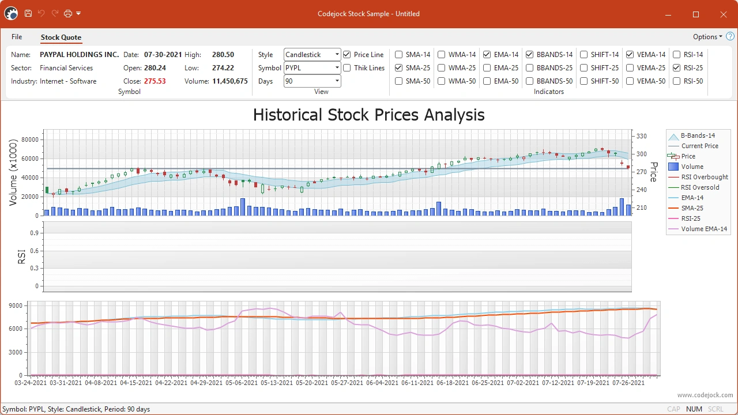Open the File menu

pos(17,37)
